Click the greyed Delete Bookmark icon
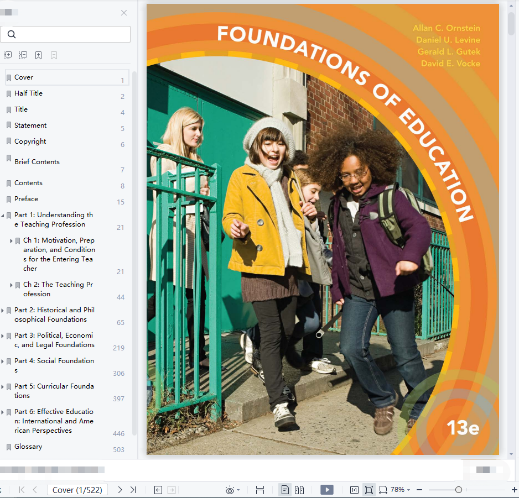 coord(54,55)
